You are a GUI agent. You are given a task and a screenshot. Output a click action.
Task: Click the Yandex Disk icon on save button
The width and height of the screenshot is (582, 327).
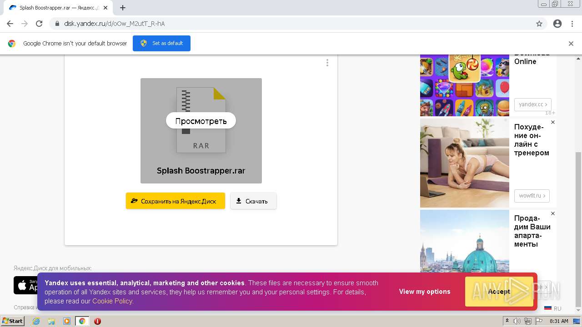(x=134, y=201)
